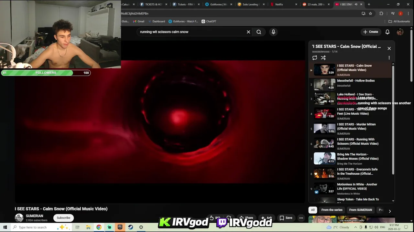Click the ENG language indicator
Viewport: 414px width, 232px height.
tap(382, 227)
